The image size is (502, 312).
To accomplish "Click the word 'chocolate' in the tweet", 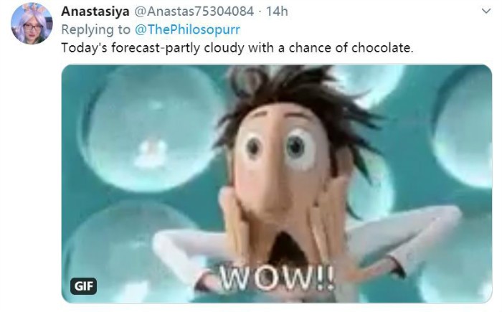I will coord(382,48).
